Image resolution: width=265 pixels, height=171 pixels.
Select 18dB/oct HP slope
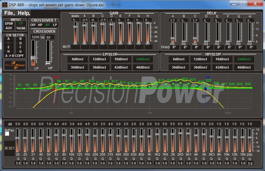click(222, 59)
